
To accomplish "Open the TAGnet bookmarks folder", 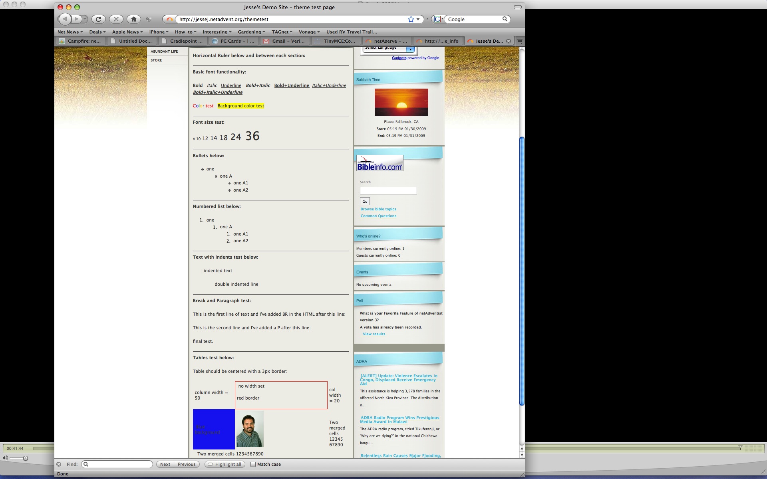I will point(282,32).
